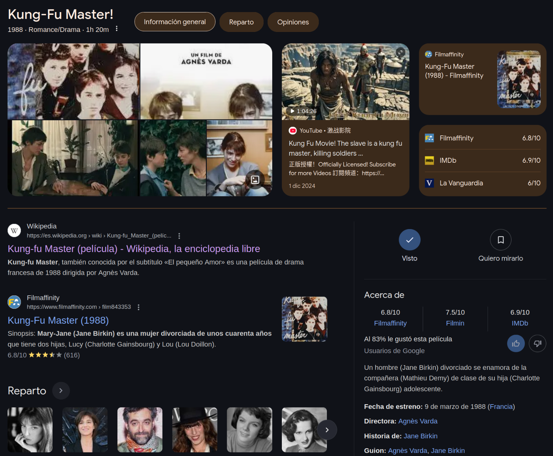Click the expand icon on the video thumbnail
Viewport: 553px width, 456px height.
pyautogui.click(x=400, y=52)
